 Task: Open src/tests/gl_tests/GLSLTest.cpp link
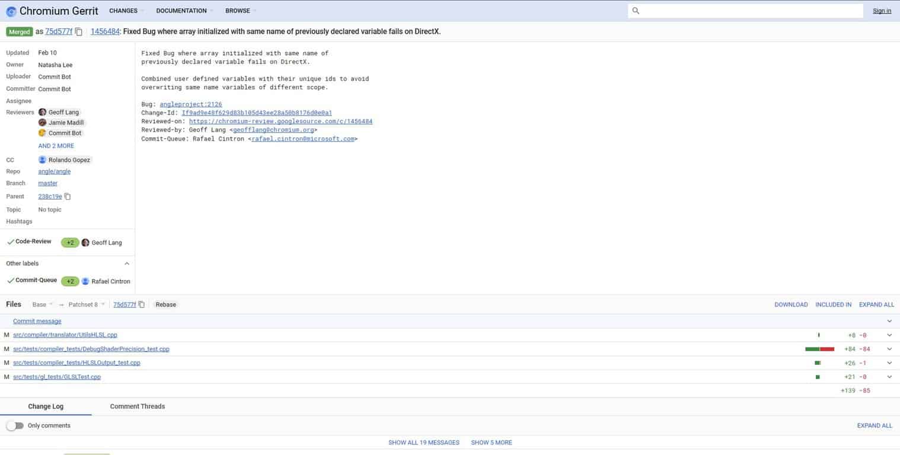tap(57, 377)
